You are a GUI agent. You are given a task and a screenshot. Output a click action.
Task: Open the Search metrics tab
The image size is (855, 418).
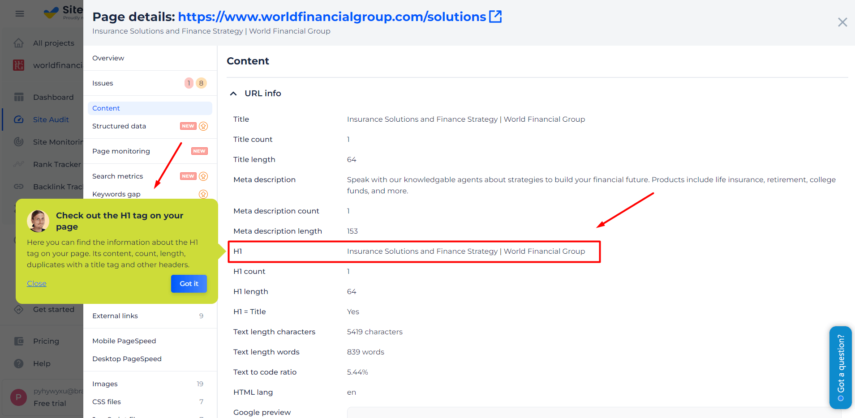coord(117,176)
